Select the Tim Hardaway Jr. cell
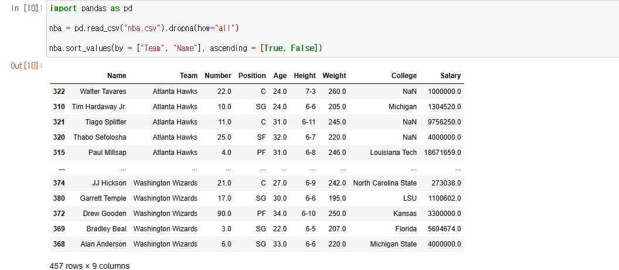This screenshot has height=270, width=619. click(99, 107)
